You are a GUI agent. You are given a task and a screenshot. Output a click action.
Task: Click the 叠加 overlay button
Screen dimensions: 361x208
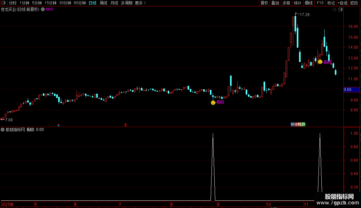point(275,3)
